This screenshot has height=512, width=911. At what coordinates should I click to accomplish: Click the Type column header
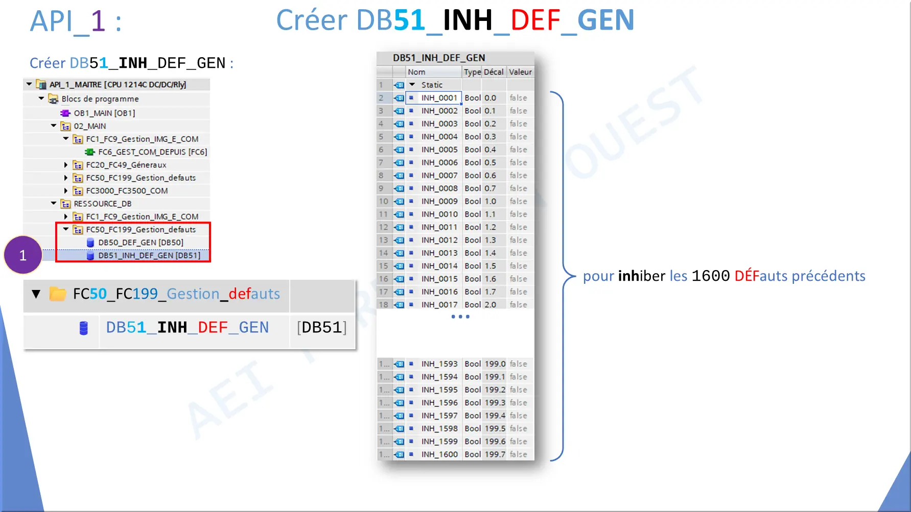click(472, 72)
